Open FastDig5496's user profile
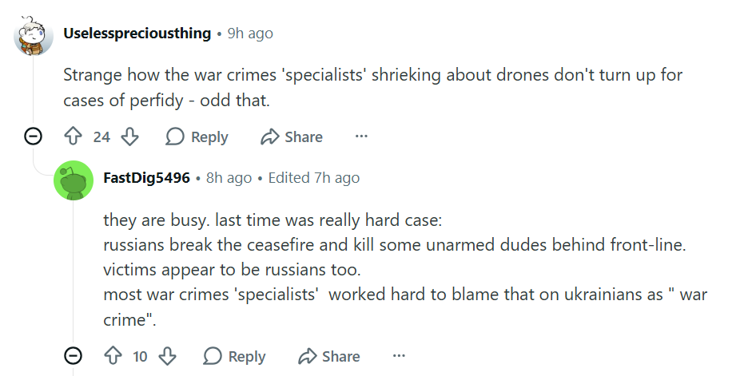Image resolution: width=756 pixels, height=376 pixels. (x=147, y=177)
